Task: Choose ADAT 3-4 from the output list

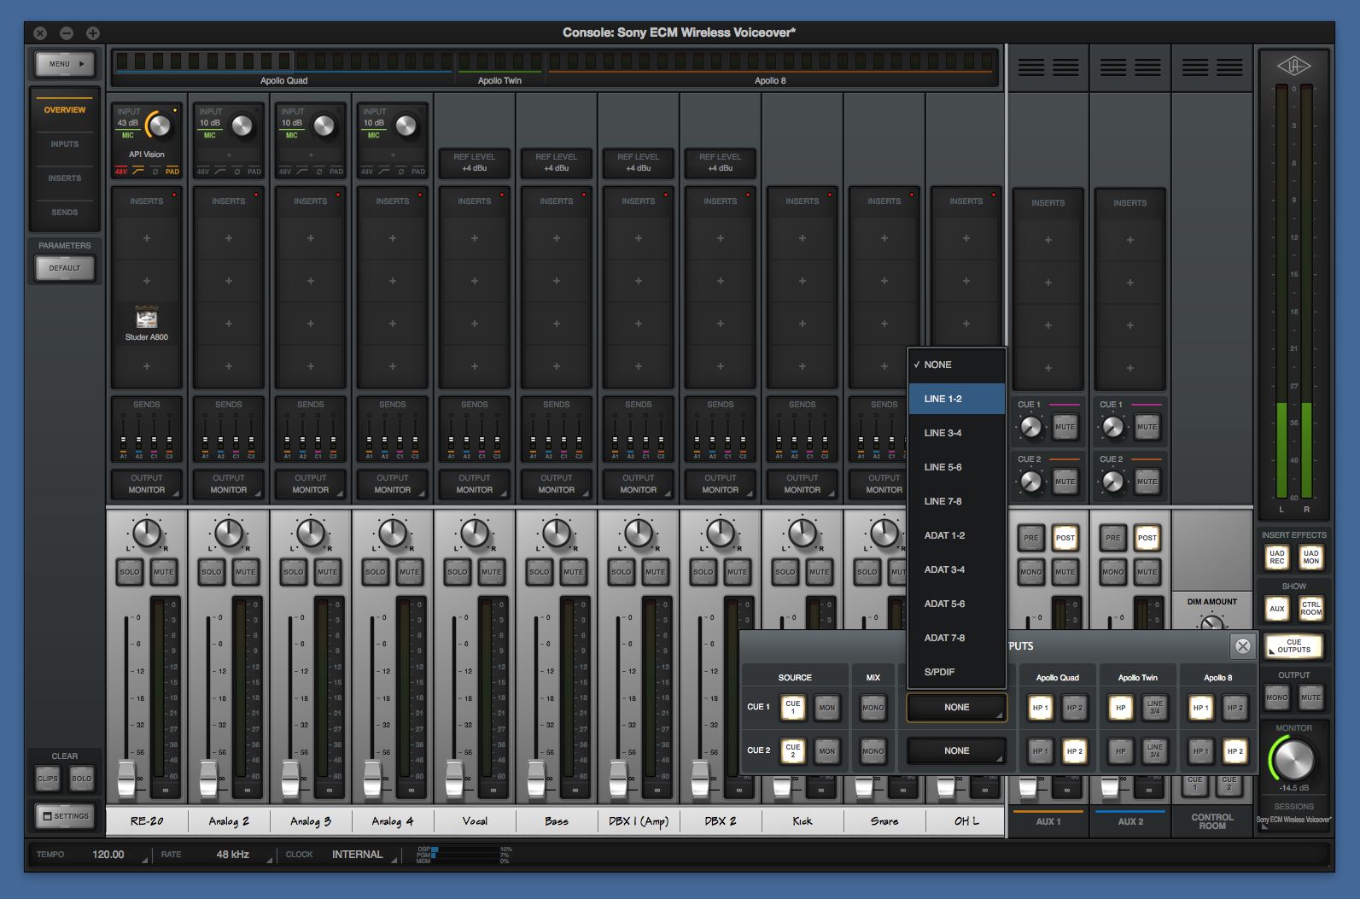Action: [957, 569]
